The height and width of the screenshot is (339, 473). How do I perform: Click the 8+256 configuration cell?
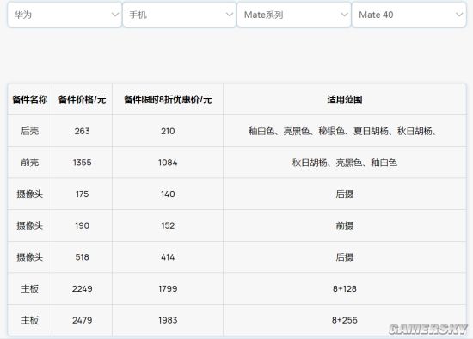click(x=345, y=320)
